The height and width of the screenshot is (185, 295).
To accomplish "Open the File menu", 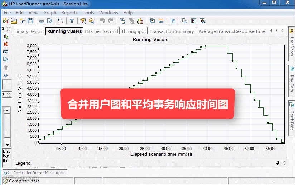I will pos(7,13).
